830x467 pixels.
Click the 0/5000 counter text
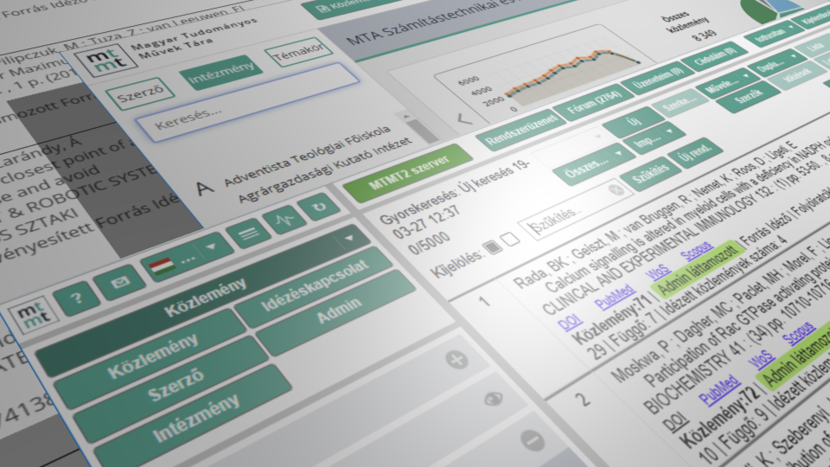pyautogui.click(x=428, y=244)
